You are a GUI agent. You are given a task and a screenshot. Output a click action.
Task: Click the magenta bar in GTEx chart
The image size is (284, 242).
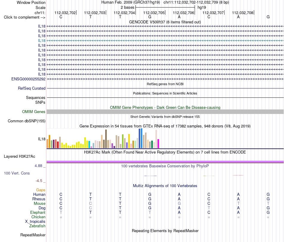point(158,144)
